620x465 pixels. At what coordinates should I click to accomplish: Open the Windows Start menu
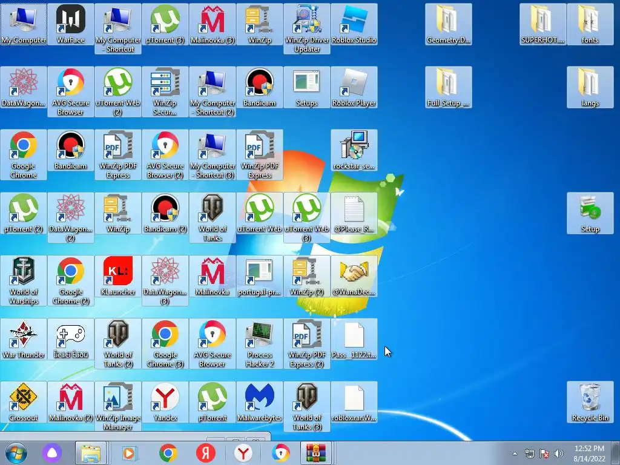(x=16, y=453)
